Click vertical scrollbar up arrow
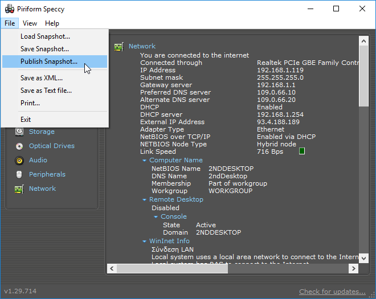This screenshot has width=376, height=299. tap(363, 41)
